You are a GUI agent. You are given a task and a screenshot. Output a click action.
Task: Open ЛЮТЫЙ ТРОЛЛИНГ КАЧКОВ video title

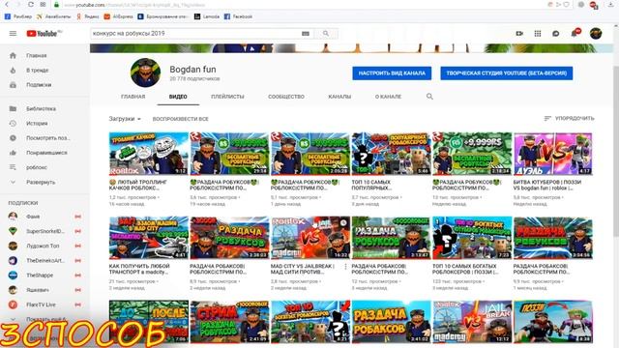[x=138, y=185]
